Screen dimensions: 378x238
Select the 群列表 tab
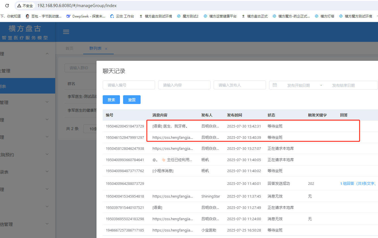95,48
